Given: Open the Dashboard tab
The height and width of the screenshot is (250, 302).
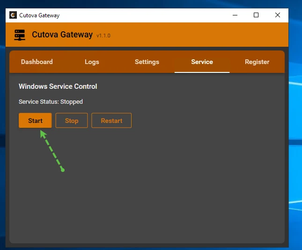Looking at the screenshot, I should (x=37, y=62).
